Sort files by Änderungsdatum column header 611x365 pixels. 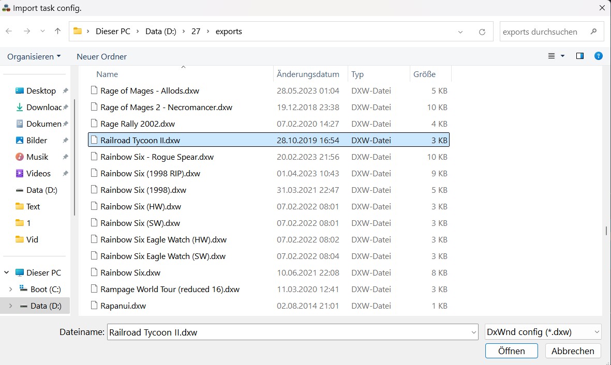click(x=310, y=74)
